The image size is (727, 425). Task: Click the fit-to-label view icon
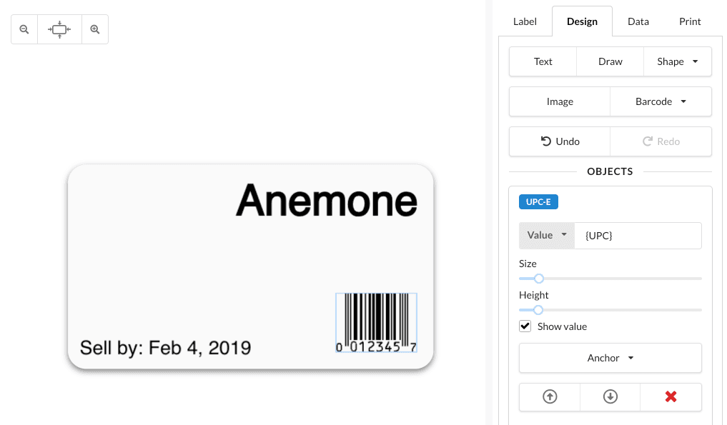pos(59,29)
